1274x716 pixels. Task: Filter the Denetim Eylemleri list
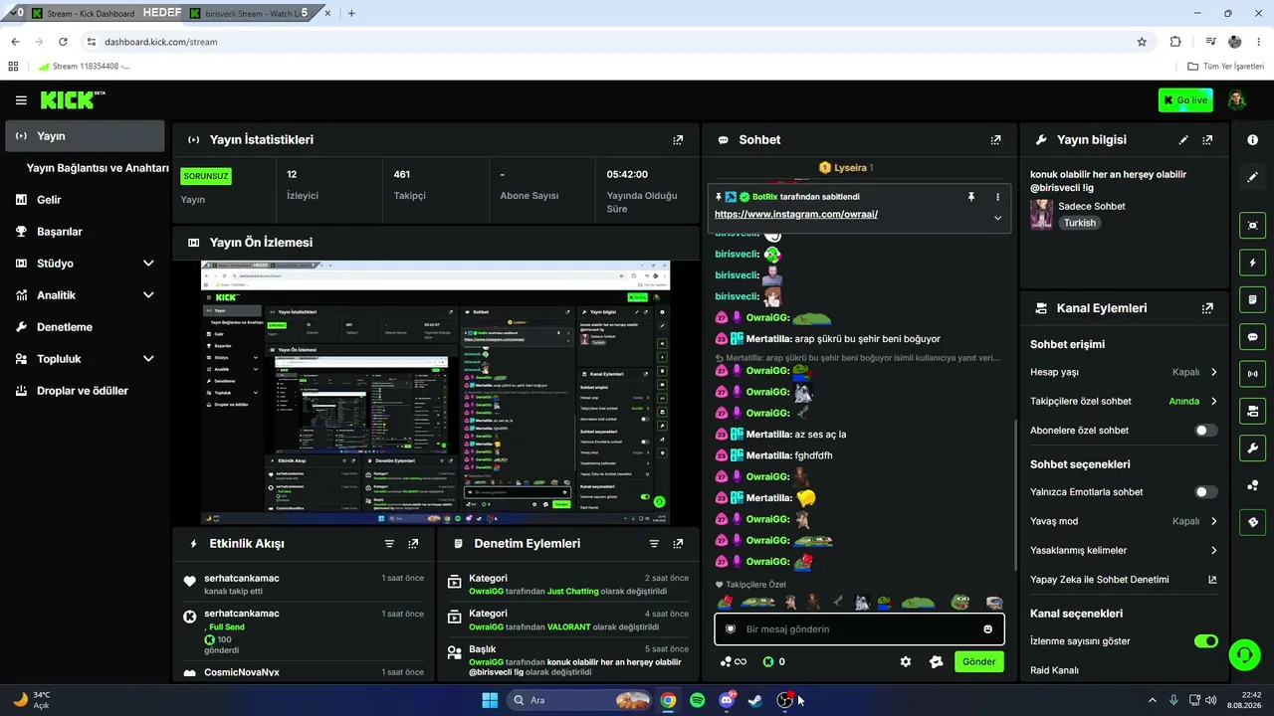coord(654,544)
